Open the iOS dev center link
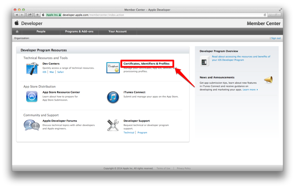This screenshot has width=295, height=188. pos(44,72)
